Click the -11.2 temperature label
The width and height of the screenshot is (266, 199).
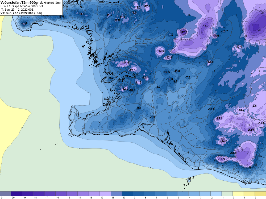coord(170,35)
